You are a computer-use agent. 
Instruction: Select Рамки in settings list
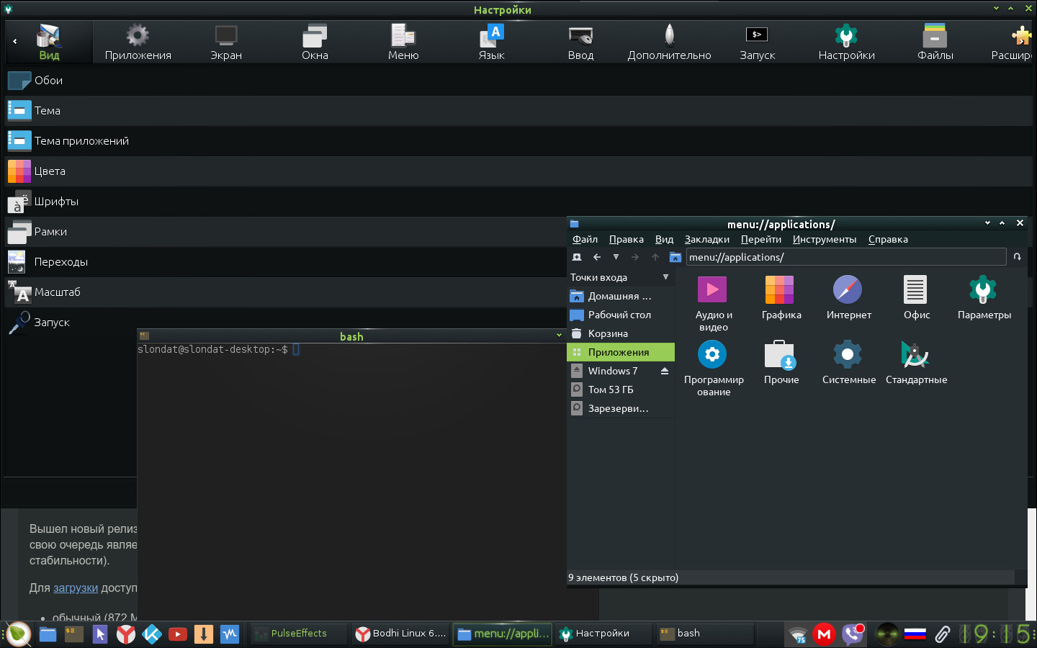pos(286,232)
